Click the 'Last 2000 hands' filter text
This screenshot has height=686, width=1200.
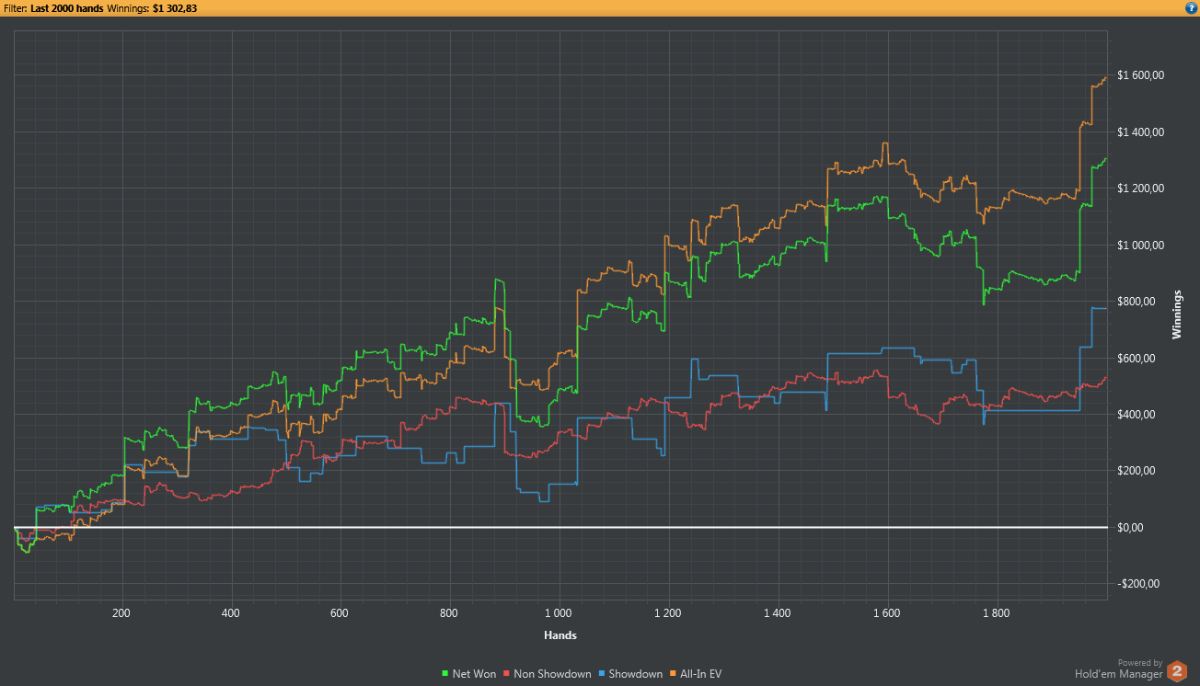[67, 8]
